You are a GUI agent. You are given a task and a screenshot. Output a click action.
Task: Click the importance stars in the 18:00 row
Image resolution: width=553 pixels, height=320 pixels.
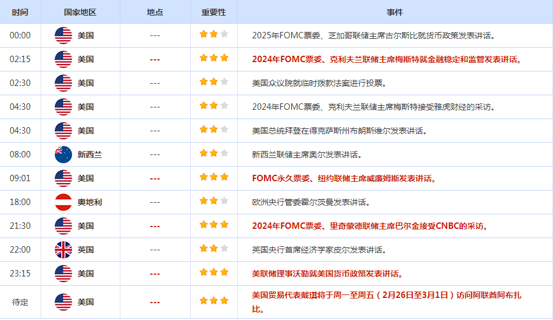click(x=214, y=200)
